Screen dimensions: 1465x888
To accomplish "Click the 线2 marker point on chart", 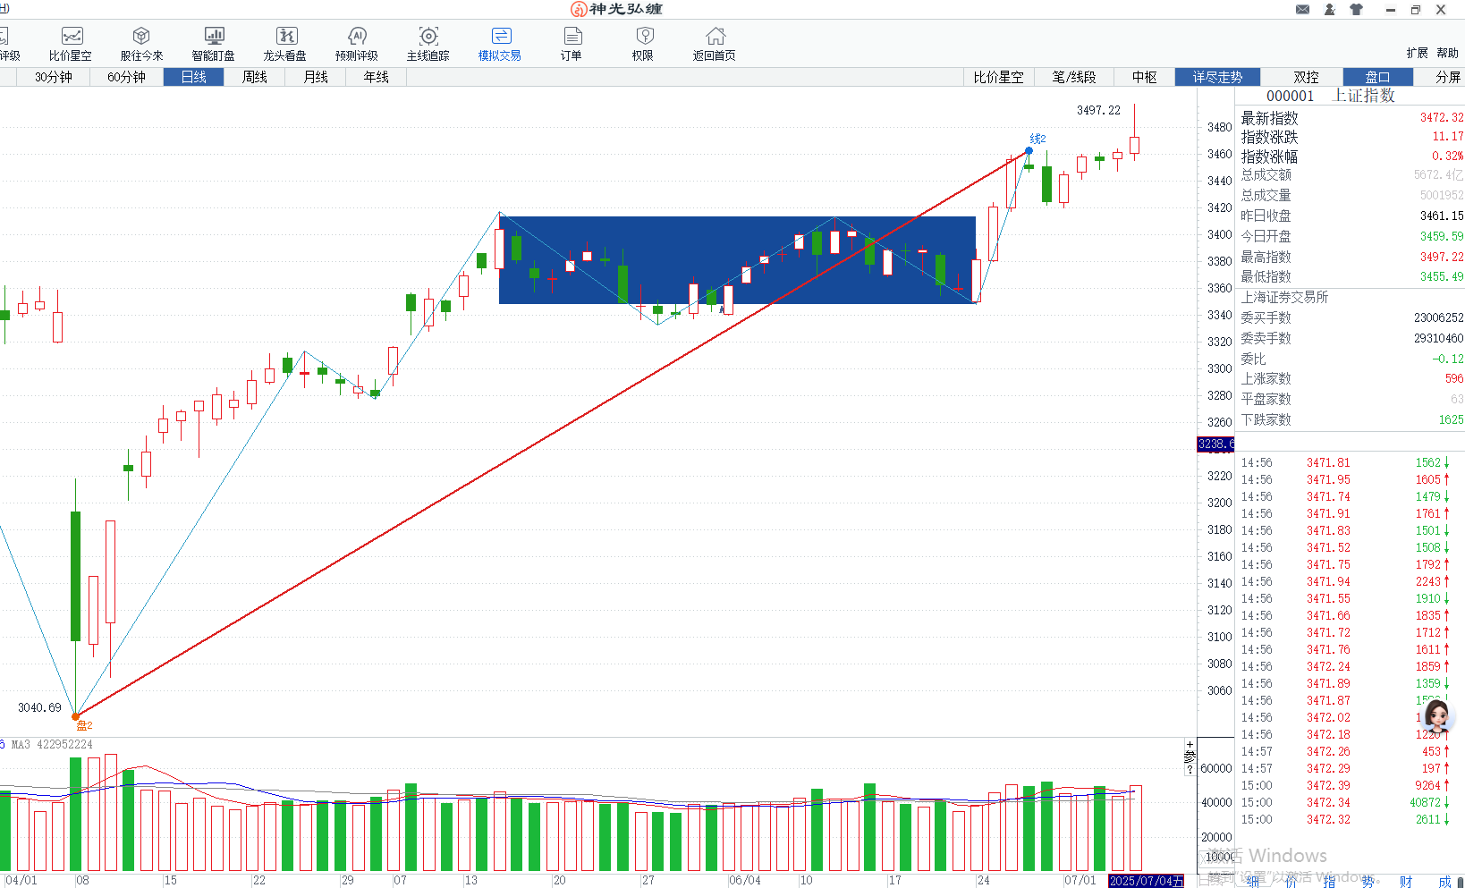I will point(1029,150).
